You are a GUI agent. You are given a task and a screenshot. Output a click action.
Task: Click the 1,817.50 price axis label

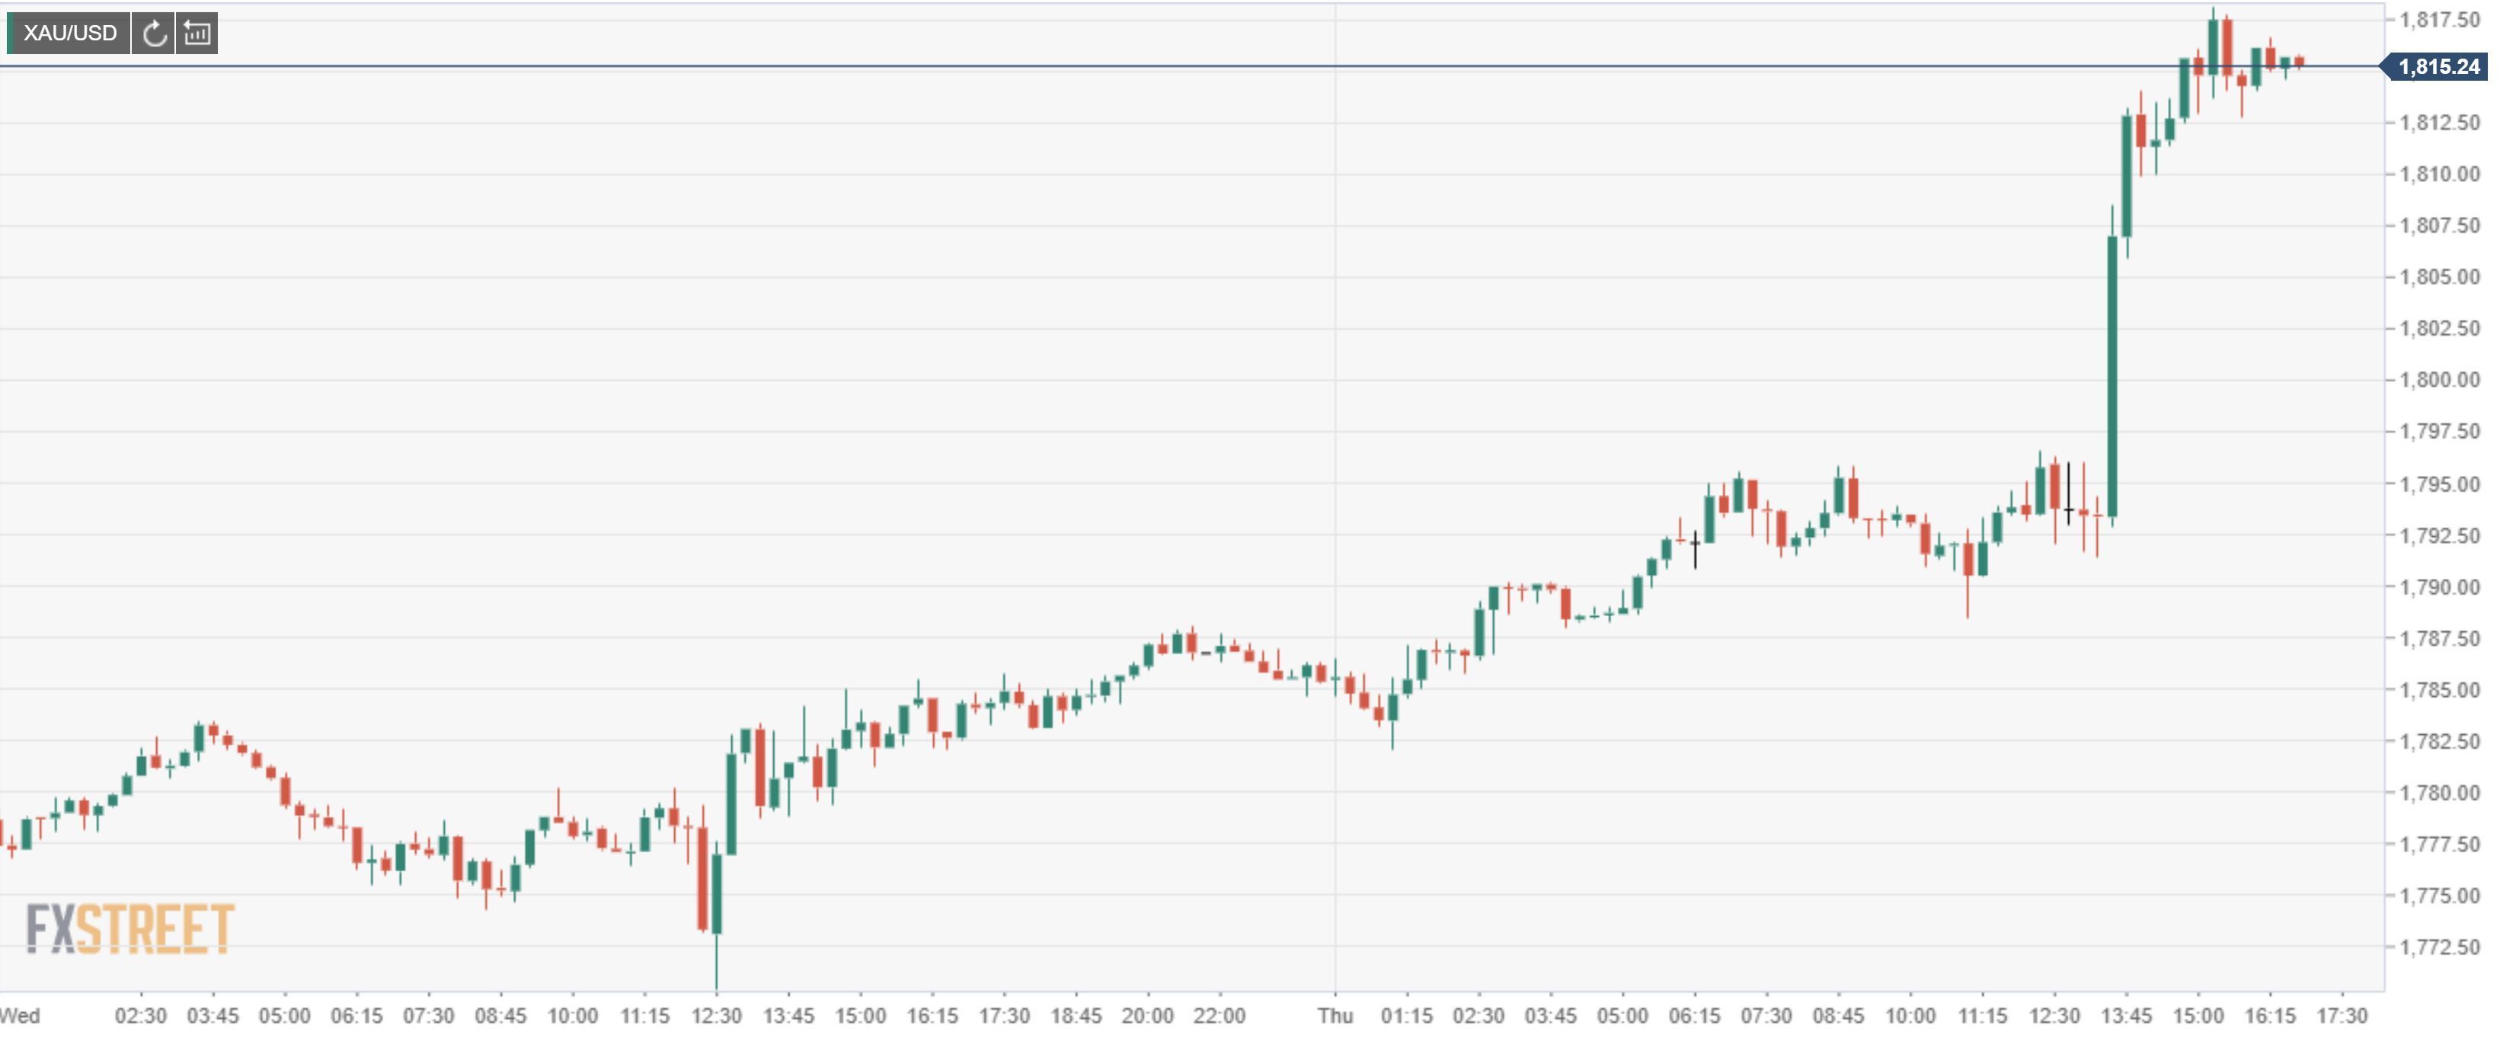[2439, 19]
